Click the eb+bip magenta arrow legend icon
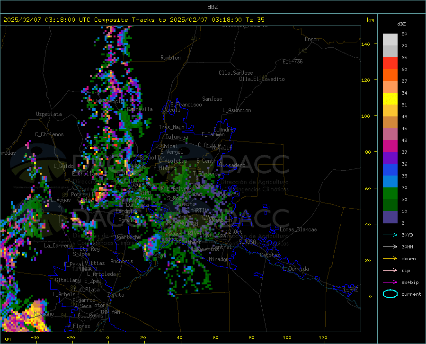426x344 pixels. [390, 282]
